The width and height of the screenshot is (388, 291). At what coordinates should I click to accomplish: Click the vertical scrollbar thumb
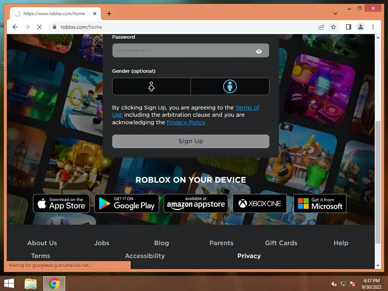(378, 182)
